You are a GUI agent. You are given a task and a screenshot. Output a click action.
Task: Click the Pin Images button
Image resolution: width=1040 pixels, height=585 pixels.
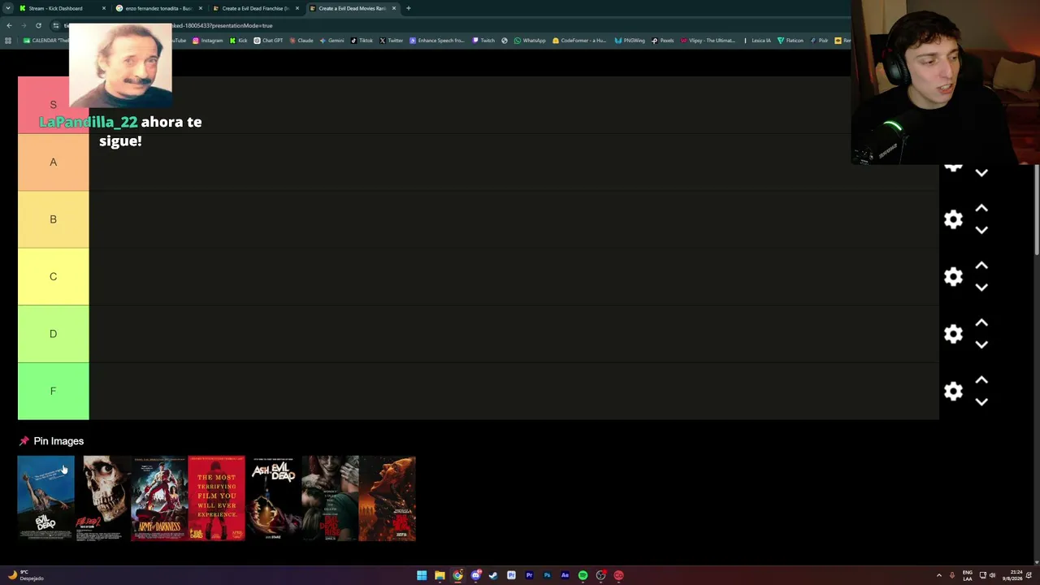51,441
